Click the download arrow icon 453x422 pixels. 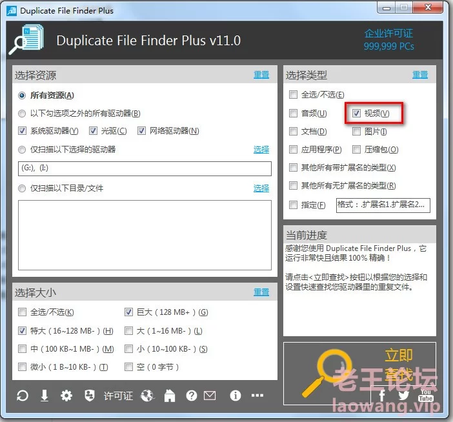[45, 396]
